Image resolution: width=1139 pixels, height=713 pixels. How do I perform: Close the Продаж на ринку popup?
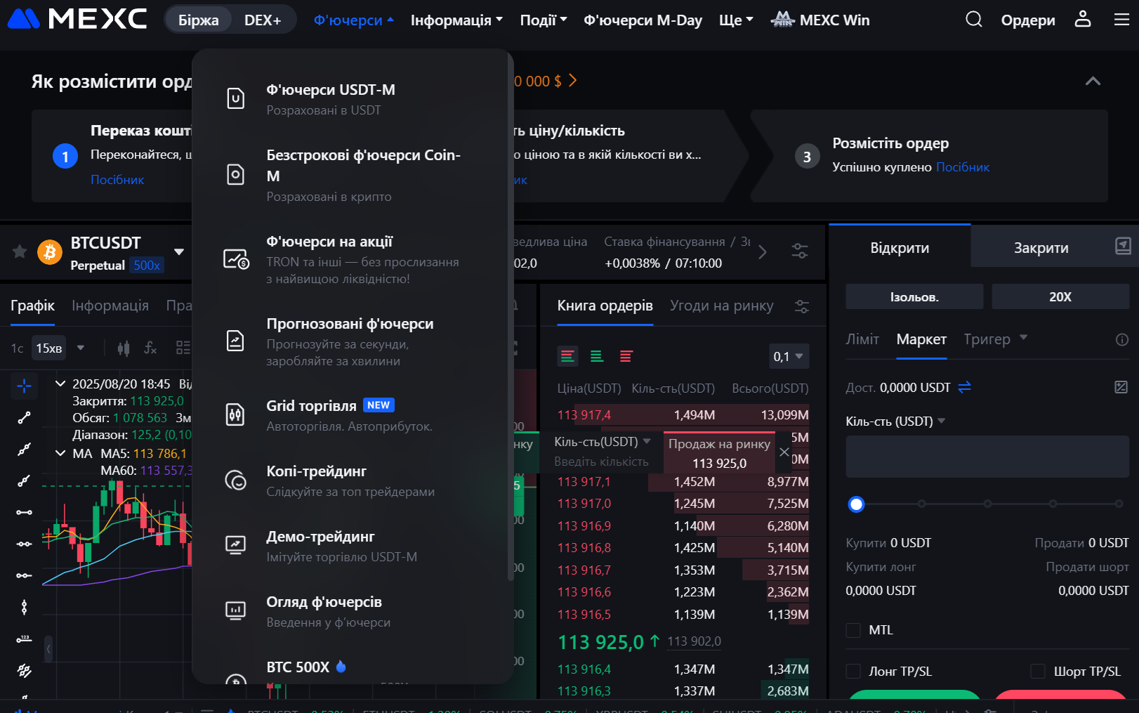click(784, 452)
